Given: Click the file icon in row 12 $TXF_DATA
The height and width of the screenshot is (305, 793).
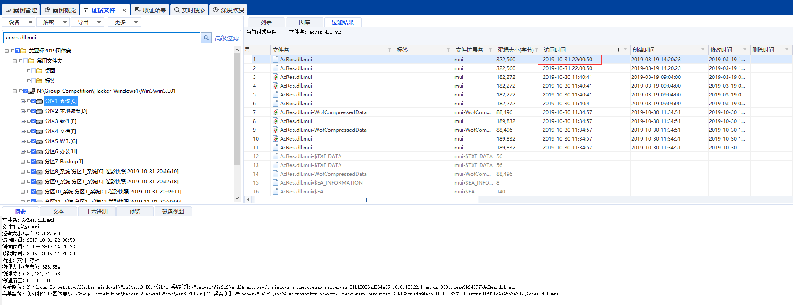Looking at the screenshot, I should point(276,156).
